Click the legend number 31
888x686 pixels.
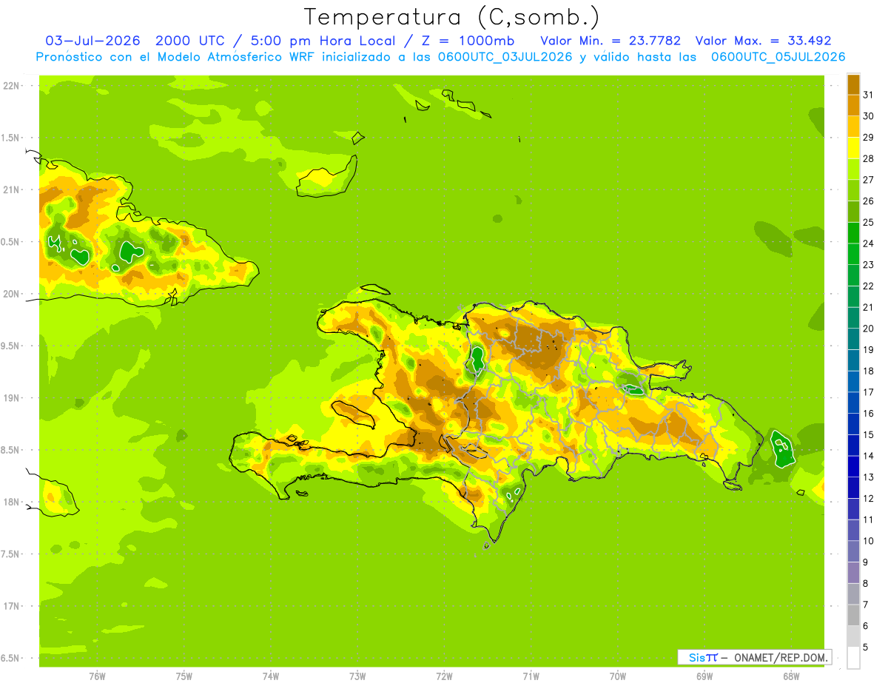click(x=869, y=95)
